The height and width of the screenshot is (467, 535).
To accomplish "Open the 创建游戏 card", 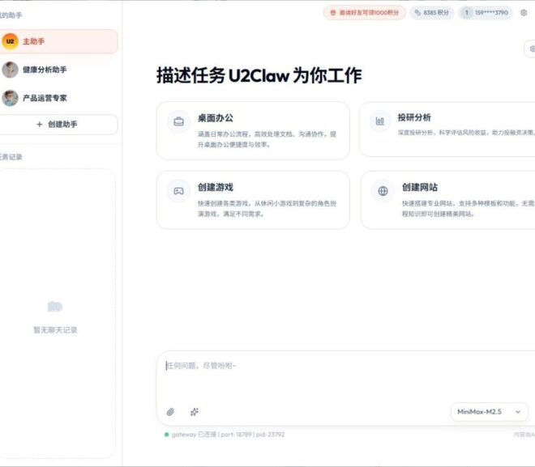I will [253, 200].
